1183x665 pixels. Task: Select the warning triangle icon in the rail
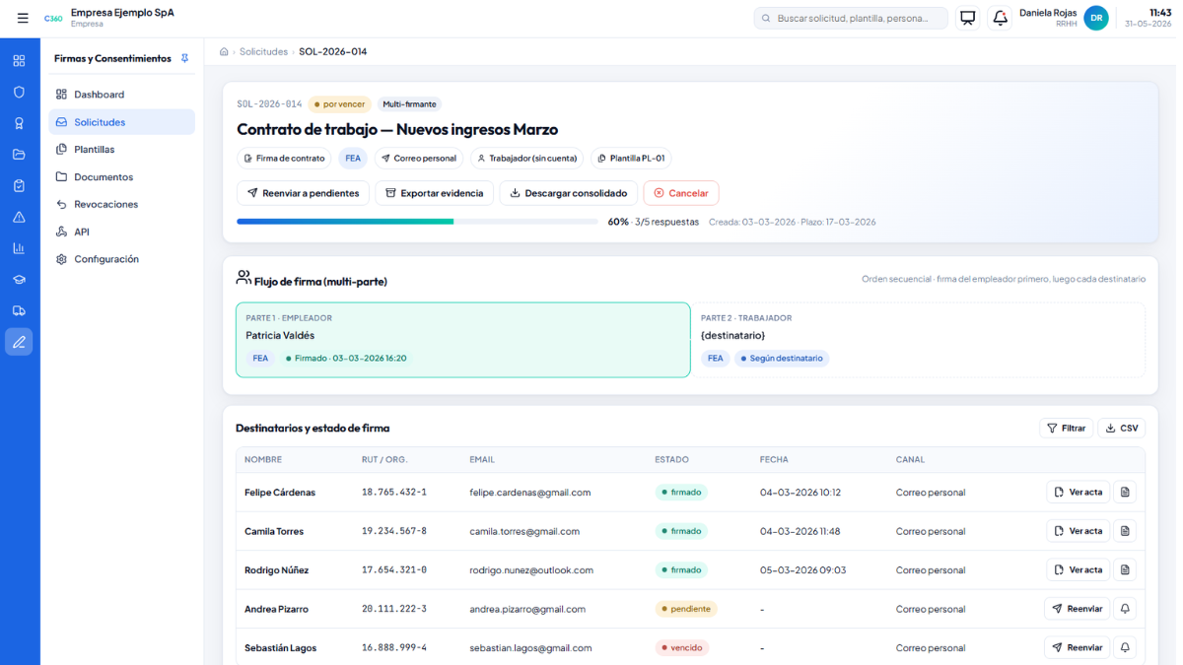click(x=19, y=217)
